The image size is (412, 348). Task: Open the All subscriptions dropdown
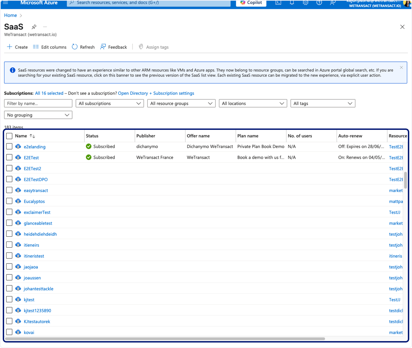coord(110,103)
